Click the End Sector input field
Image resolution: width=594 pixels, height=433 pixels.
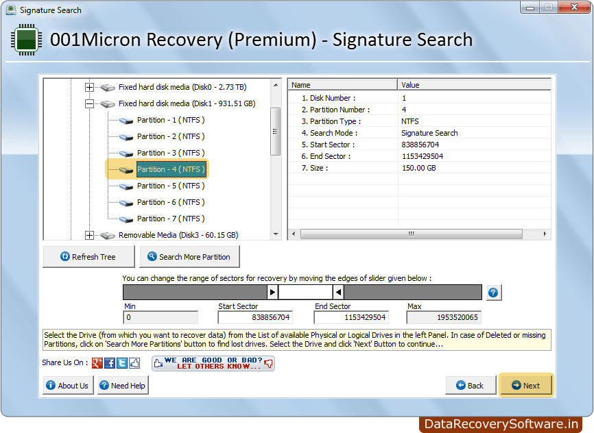(351, 317)
